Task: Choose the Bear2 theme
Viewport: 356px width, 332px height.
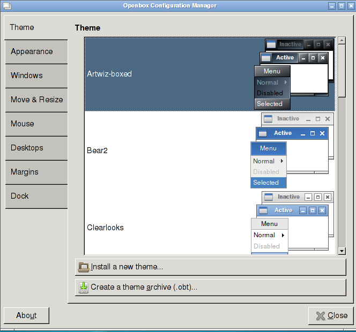Action: coord(210,150)
